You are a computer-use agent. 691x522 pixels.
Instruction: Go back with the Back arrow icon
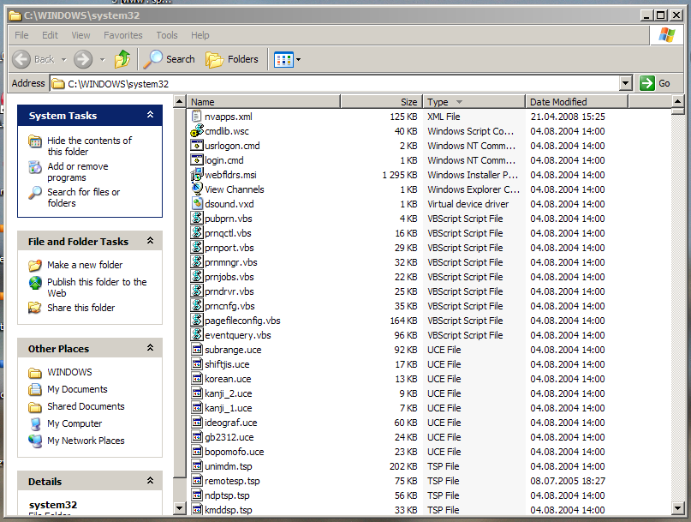pos(21,59)
